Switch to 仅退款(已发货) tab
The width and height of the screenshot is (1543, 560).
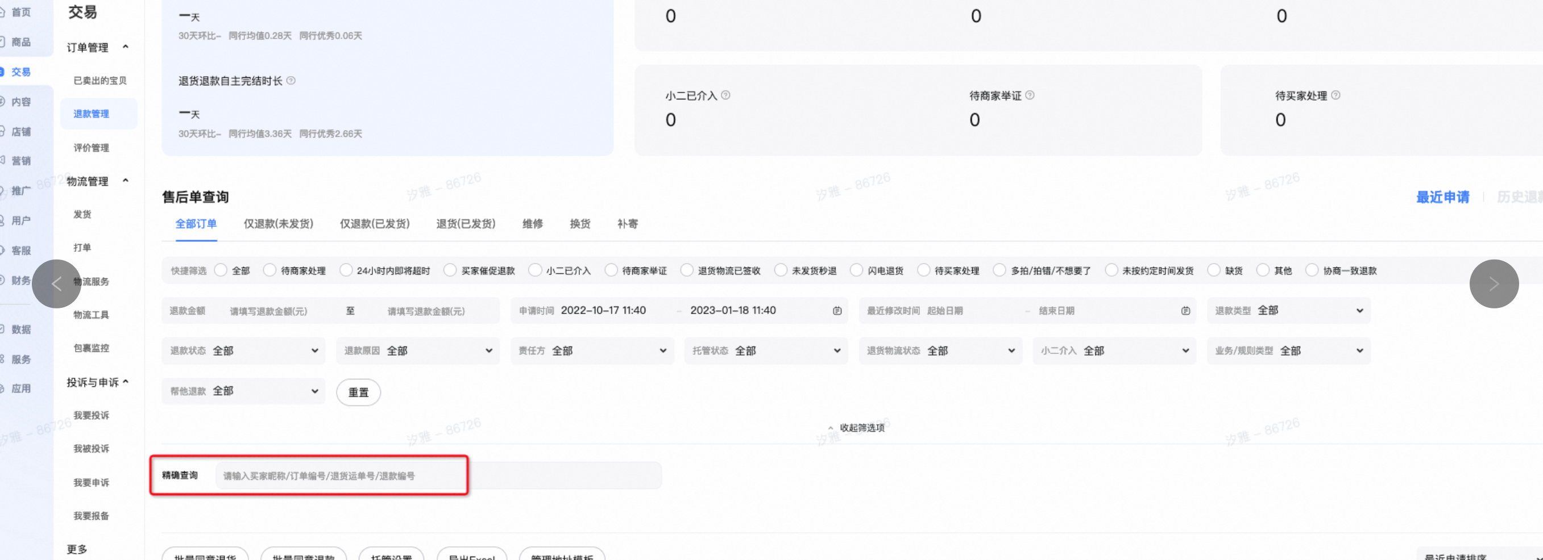374,224
